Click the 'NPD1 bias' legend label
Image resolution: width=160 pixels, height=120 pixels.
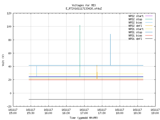pos(135,35)
